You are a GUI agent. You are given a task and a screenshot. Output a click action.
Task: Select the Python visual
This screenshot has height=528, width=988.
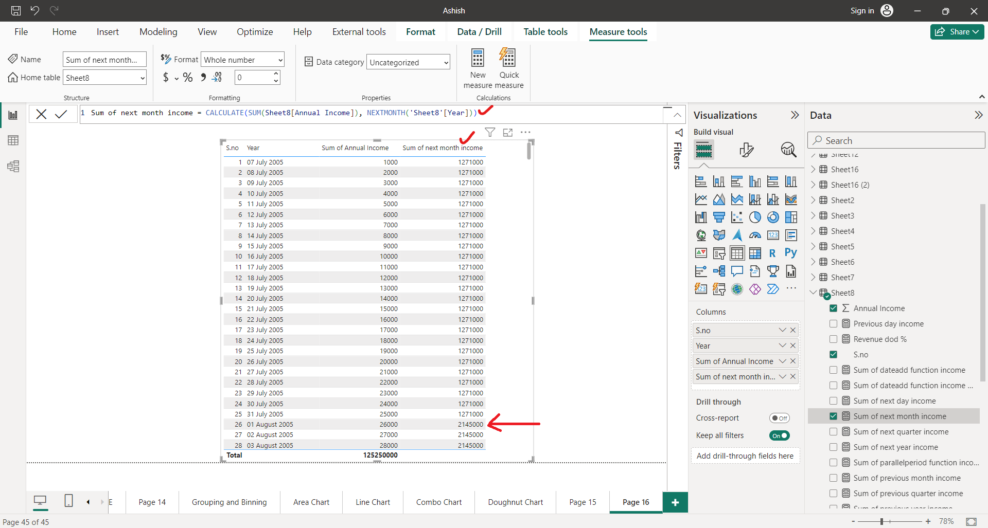pos(790,253)
